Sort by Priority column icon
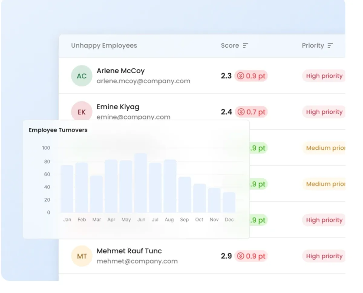363x293 pixels. (x=330, y=46)
